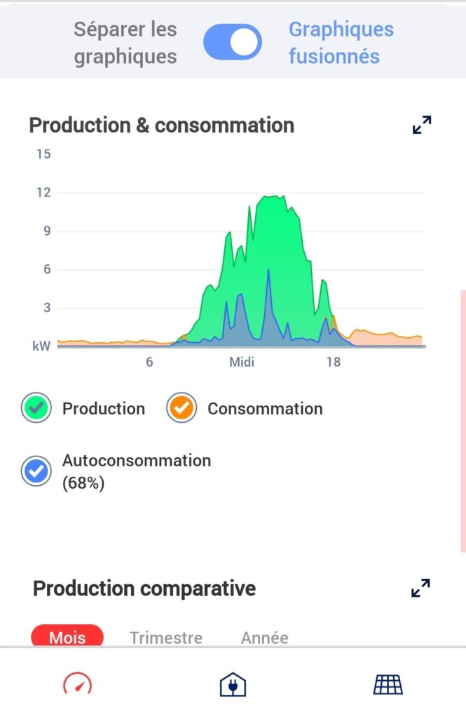Viewport: 466px width, 718px height.
Task: Click the Midi mark on the chart axis
Action: click(x=242, y=362)
